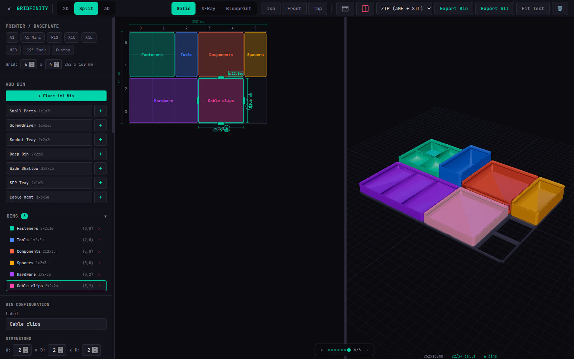Delete the Components bin with its x
The image size is (574, 359).
click(99, 251)
